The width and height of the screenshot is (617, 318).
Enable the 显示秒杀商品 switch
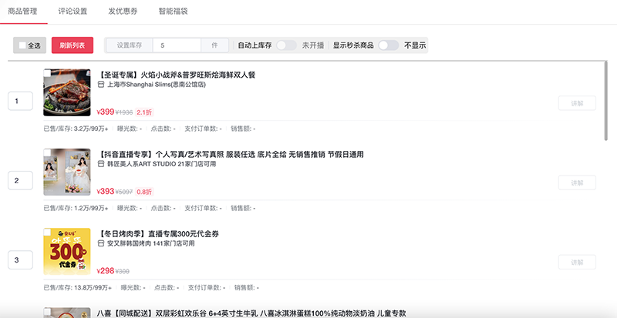tap(388, 45)
